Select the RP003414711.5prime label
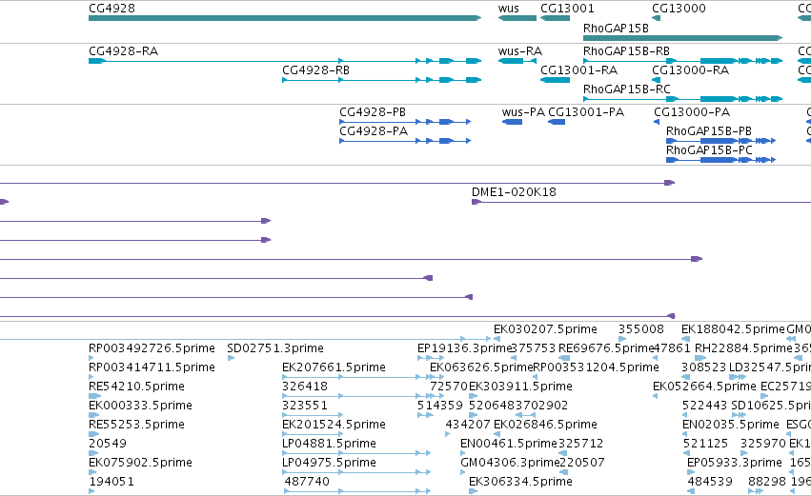This screenshot has width=811, height=496. click(152, 367)
